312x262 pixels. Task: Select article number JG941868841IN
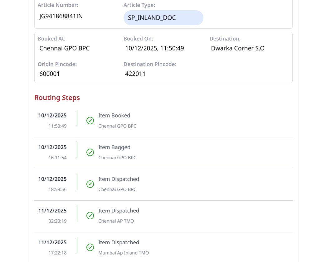(61, 16)
